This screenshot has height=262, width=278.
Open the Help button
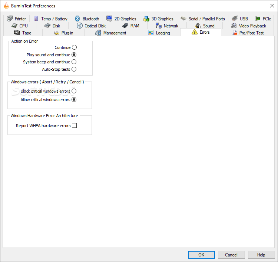261,255
